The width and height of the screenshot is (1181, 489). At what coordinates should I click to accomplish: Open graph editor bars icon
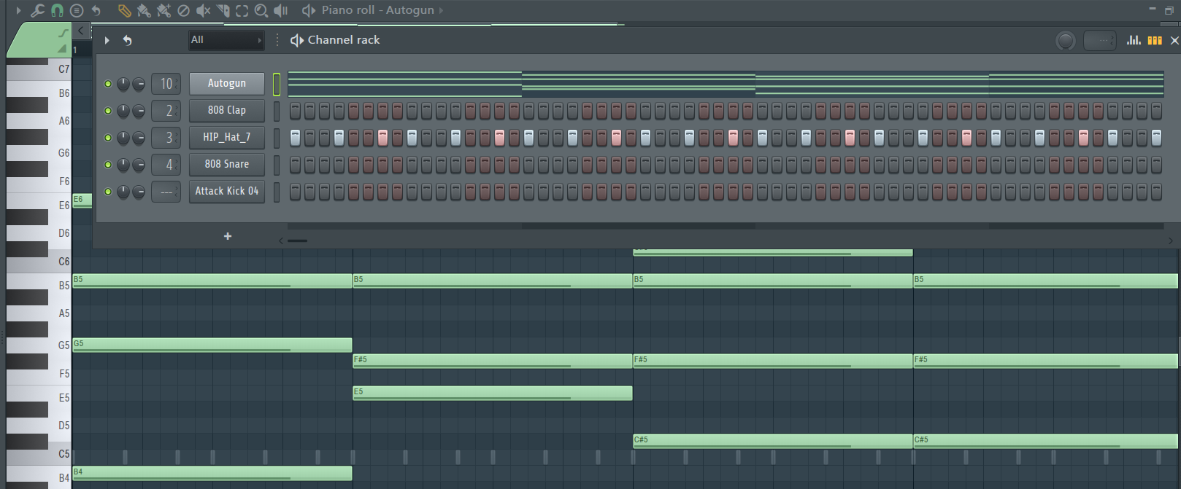tap(1134, 40)
